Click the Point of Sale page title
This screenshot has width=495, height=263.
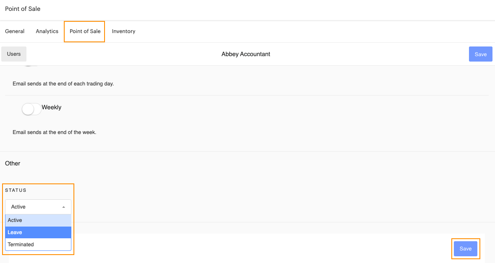(x=22, y=9)
